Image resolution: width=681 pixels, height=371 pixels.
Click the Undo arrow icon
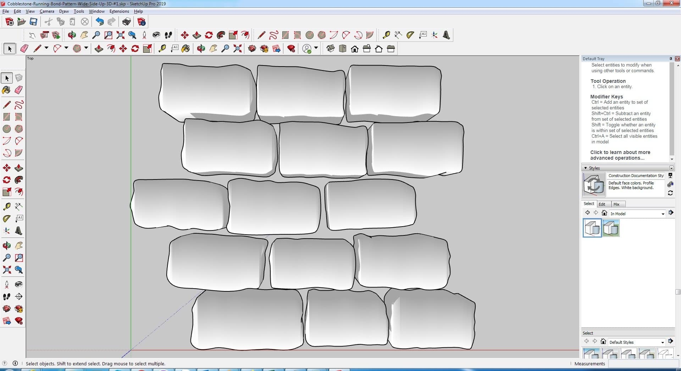(100, 22)
